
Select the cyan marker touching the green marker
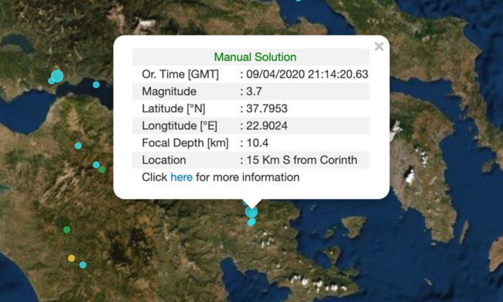tap(96, 165)
